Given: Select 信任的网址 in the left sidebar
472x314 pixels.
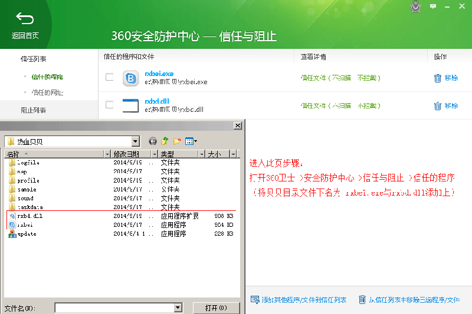Looking at the screenshot, I should point(47,92).
